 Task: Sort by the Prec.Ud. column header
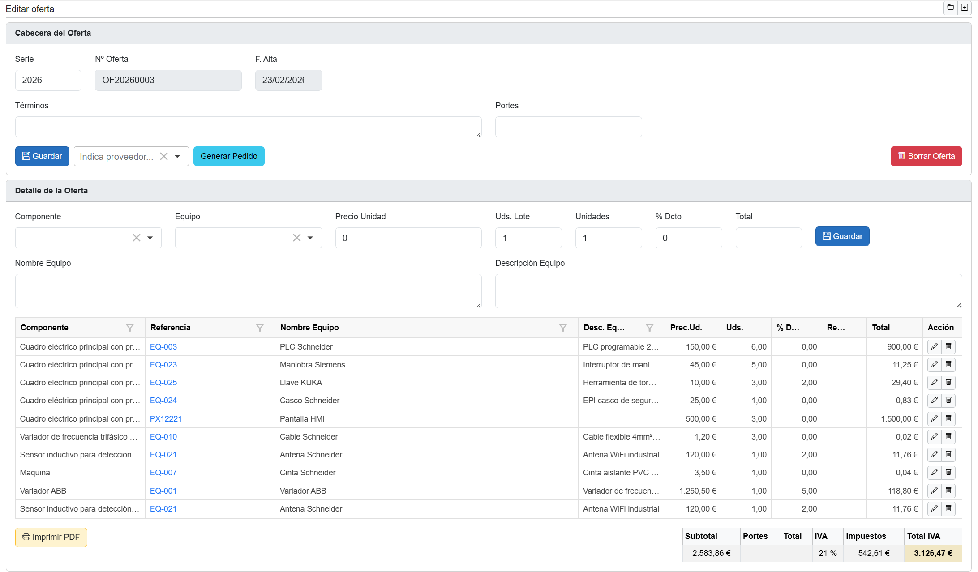pos(686,328)
